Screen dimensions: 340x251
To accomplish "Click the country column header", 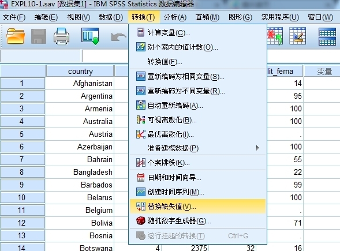I will tap(80, 71).
